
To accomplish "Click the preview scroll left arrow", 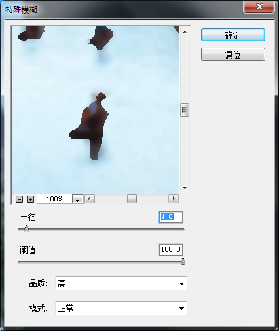I will tap(90, 199).
